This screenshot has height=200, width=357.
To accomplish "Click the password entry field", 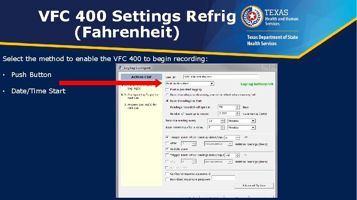I will [223, 177].
